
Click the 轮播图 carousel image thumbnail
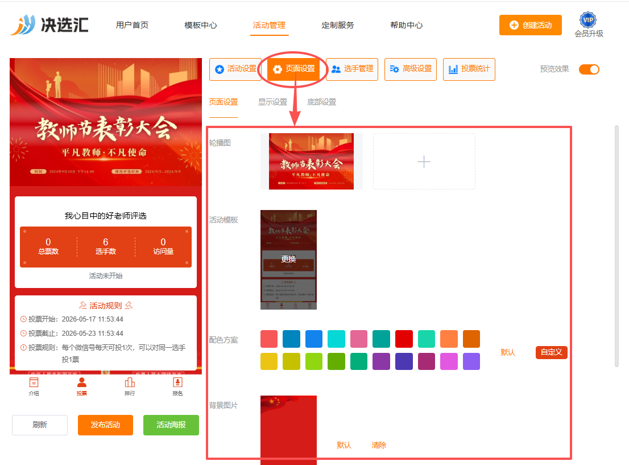coord(311,162)
